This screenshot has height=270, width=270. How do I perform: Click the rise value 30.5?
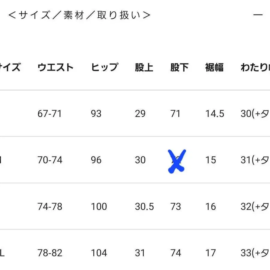[x=144, y=206]
